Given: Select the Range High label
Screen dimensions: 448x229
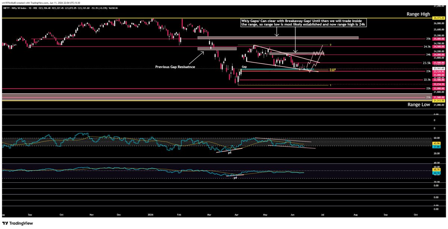Looking at the screenshot, I should 419,13.
